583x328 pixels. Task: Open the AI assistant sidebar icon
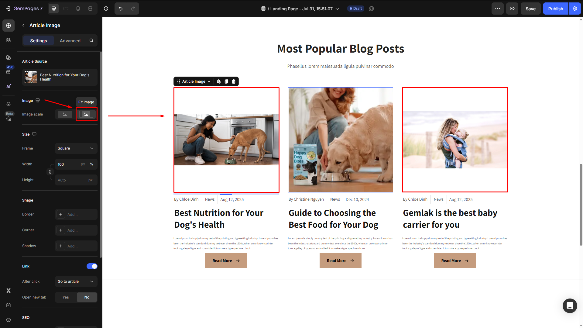click(x=9, y=86)
